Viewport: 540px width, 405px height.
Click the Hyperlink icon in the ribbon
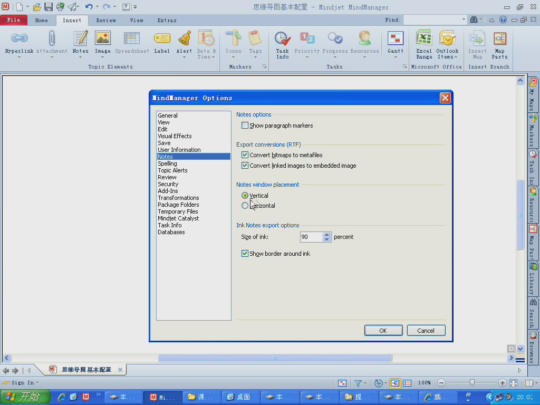20,38
